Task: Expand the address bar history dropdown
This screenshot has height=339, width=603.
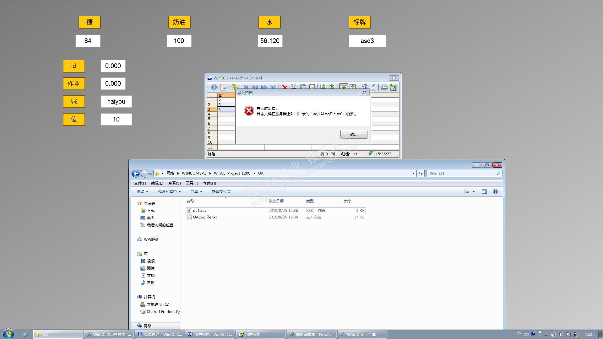Action: click(x=413, y=174)
